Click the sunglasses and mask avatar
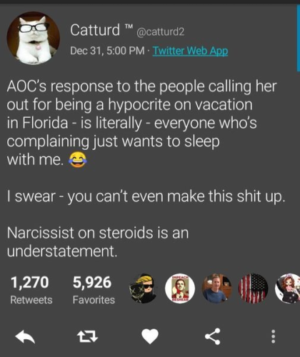 coord(144,288)
